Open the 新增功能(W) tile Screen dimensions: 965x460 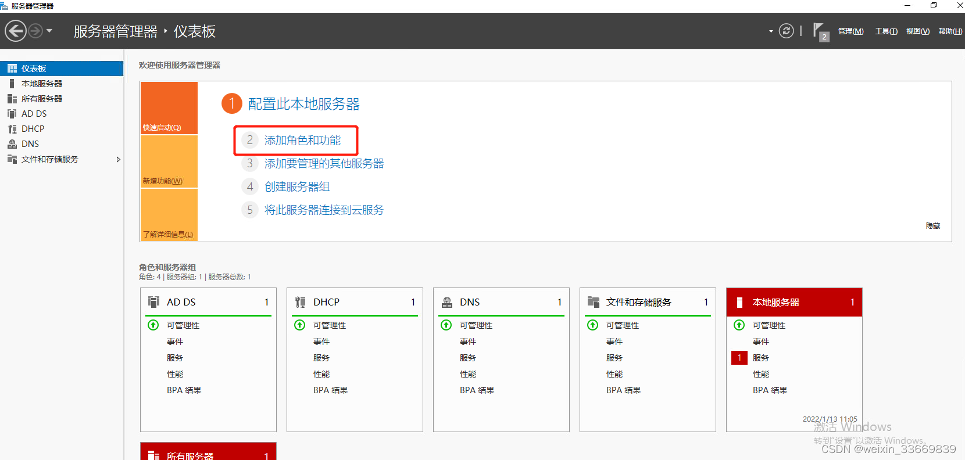click(x=169, y=161)
